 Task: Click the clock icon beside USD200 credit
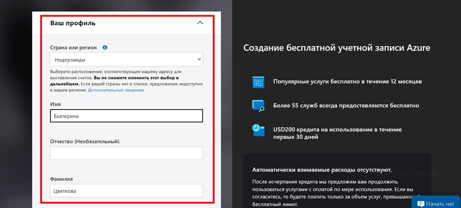pos(258,130)
